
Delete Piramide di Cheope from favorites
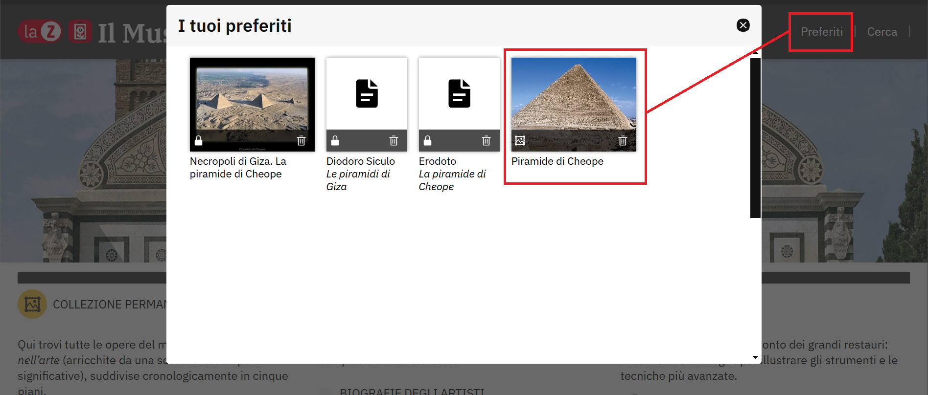point(623,141)
